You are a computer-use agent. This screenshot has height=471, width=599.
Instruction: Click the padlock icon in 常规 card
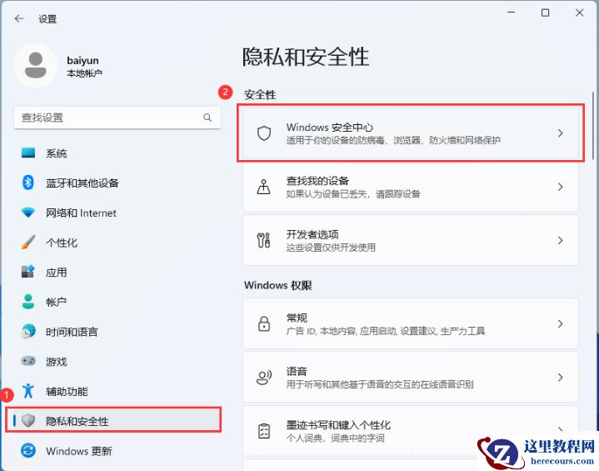click(264, 323)
